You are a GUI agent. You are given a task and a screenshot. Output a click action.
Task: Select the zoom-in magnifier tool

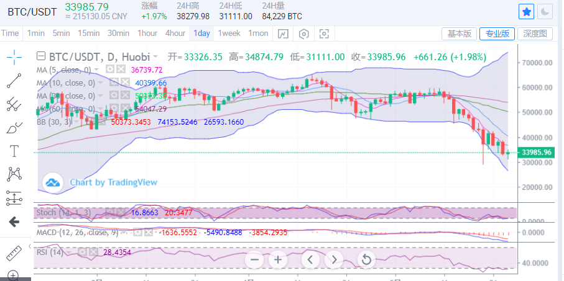[14, 275]
